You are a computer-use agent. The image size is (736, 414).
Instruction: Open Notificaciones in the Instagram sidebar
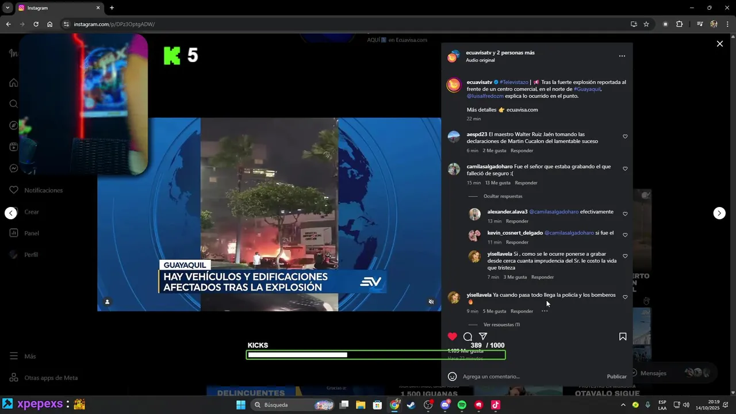coord(36,190)
